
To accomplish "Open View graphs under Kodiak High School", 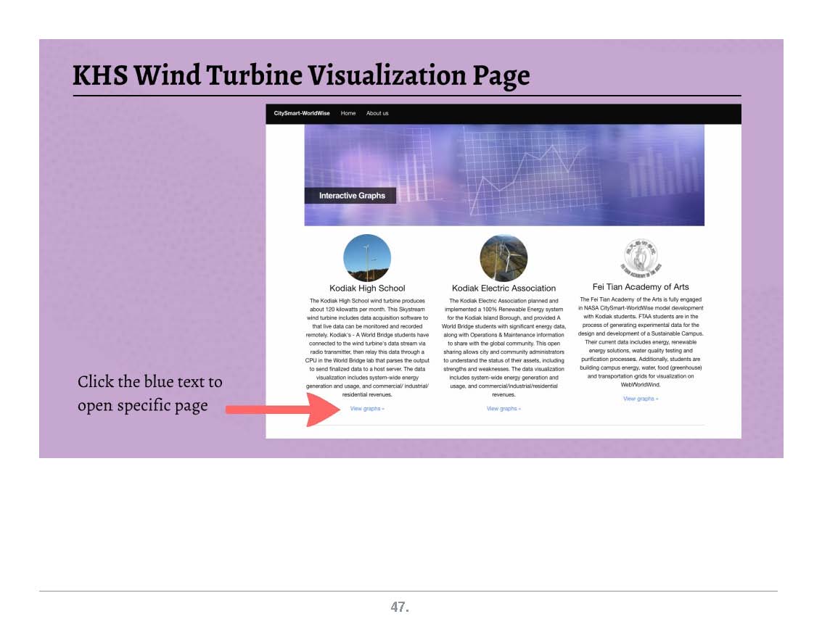I will [x=367, y=409].
